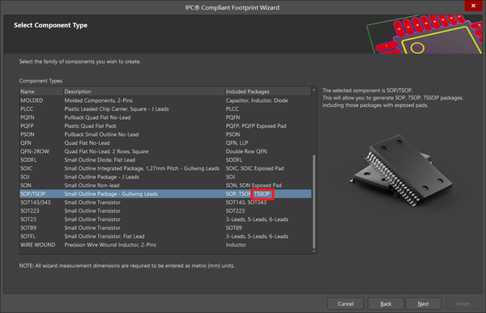Select the SOT23 Small Outline Transistor row
This screenshot has width=486, height=313.
tap(165, 219)
